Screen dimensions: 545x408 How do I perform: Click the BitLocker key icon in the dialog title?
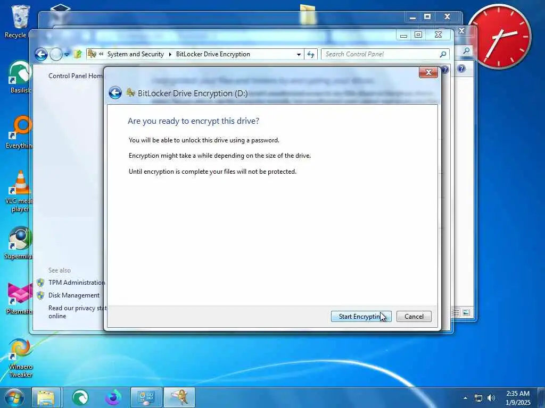[131, 92]
